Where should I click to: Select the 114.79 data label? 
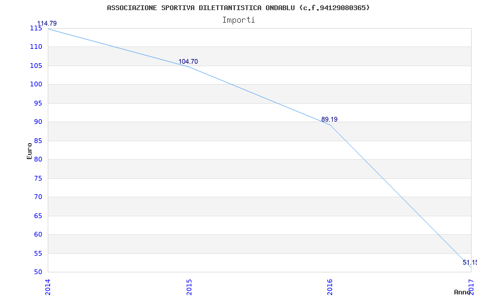(x=47, y=23)
